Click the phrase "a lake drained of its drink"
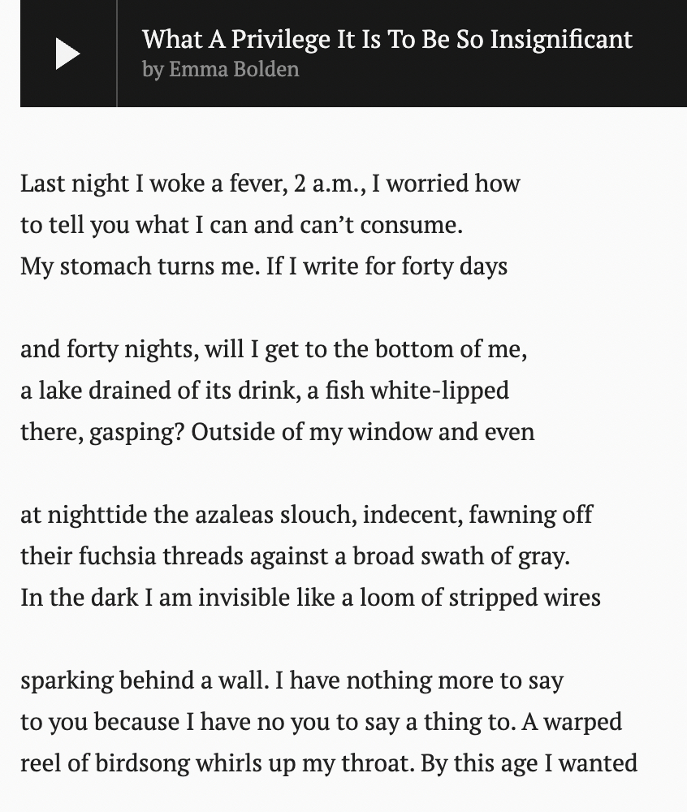687x812 pixels. 159,391
